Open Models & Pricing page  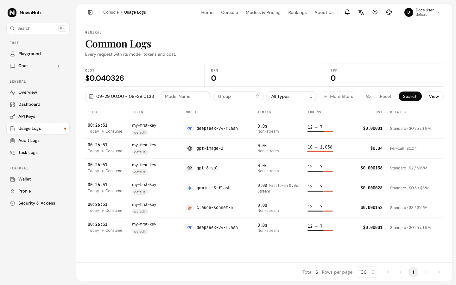pos(263,12)
